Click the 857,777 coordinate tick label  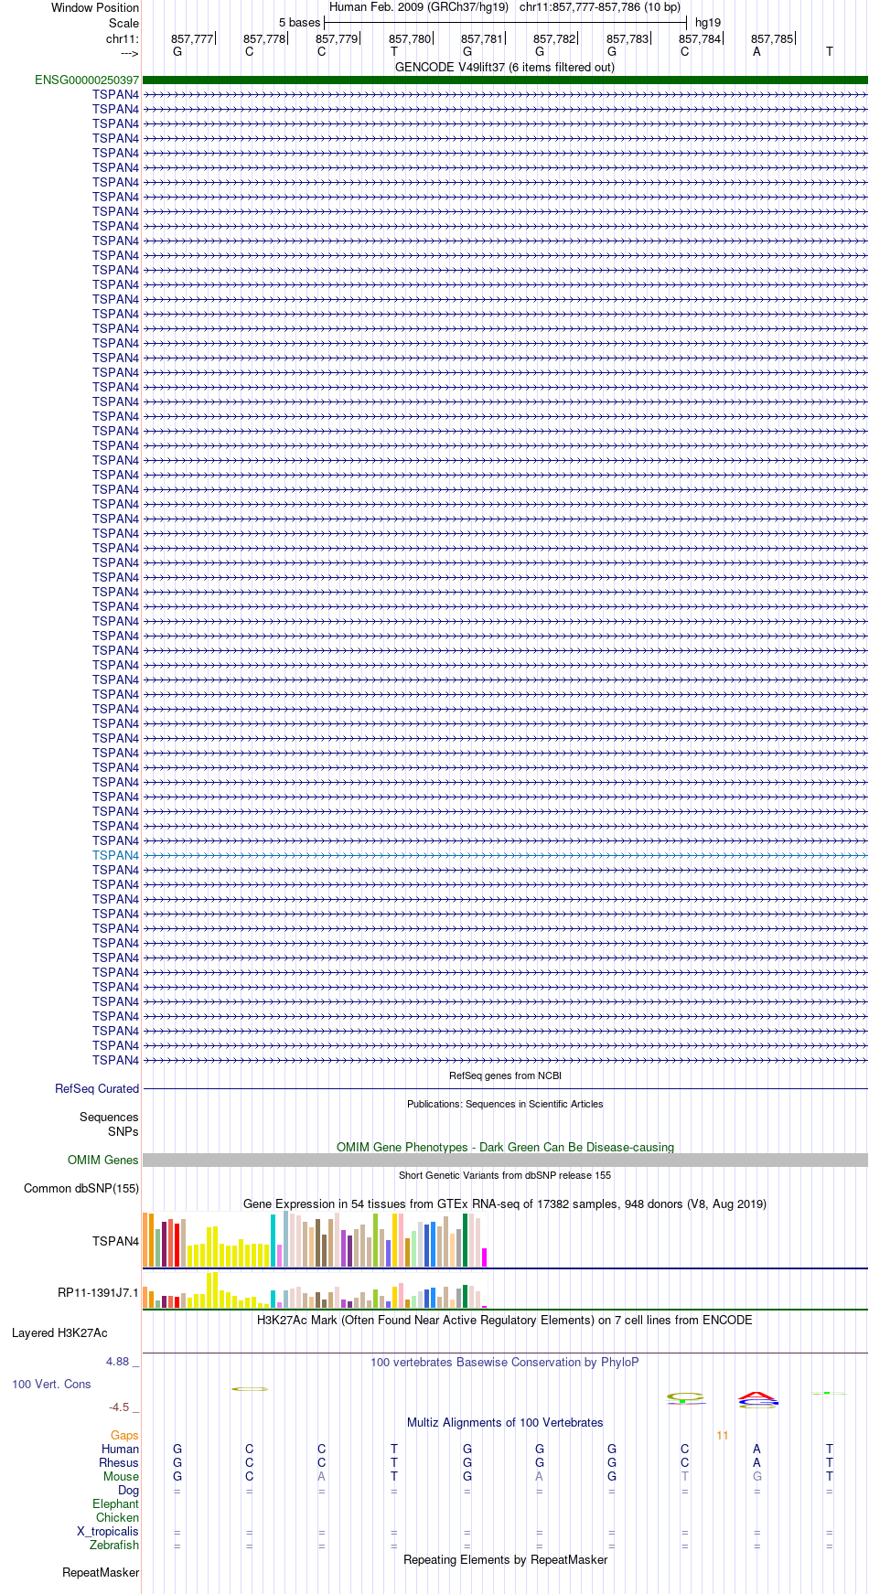click(x=192, y=39)
